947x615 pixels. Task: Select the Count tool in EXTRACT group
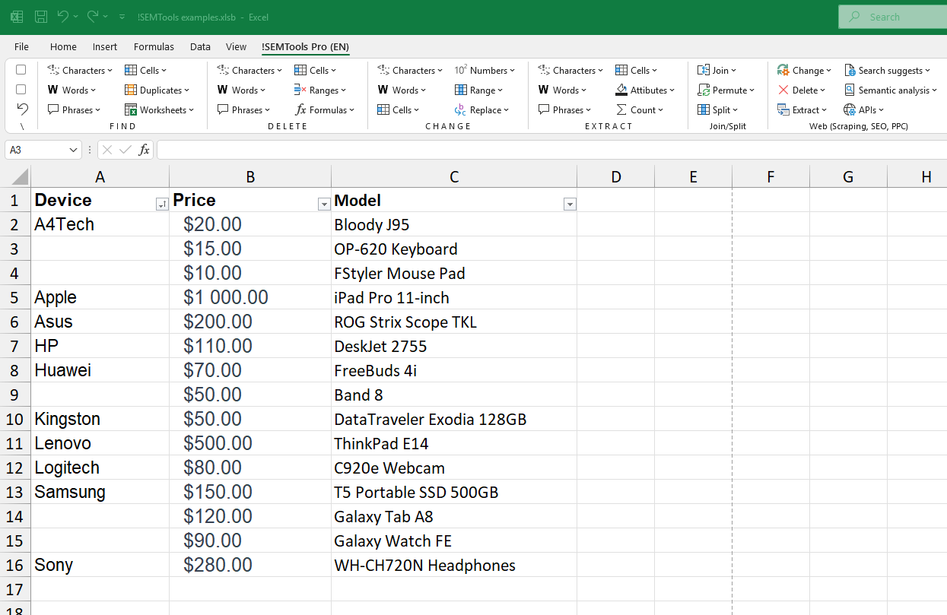tap(641, 109)
